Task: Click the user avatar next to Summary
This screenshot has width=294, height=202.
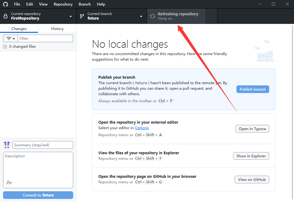Action: click(x=7, y=145)
